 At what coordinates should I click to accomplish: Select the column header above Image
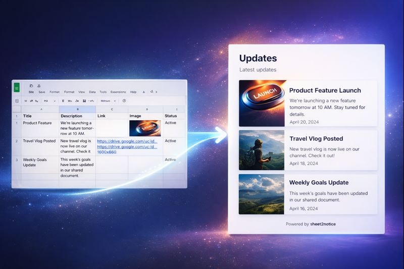[x=145, y=109]
